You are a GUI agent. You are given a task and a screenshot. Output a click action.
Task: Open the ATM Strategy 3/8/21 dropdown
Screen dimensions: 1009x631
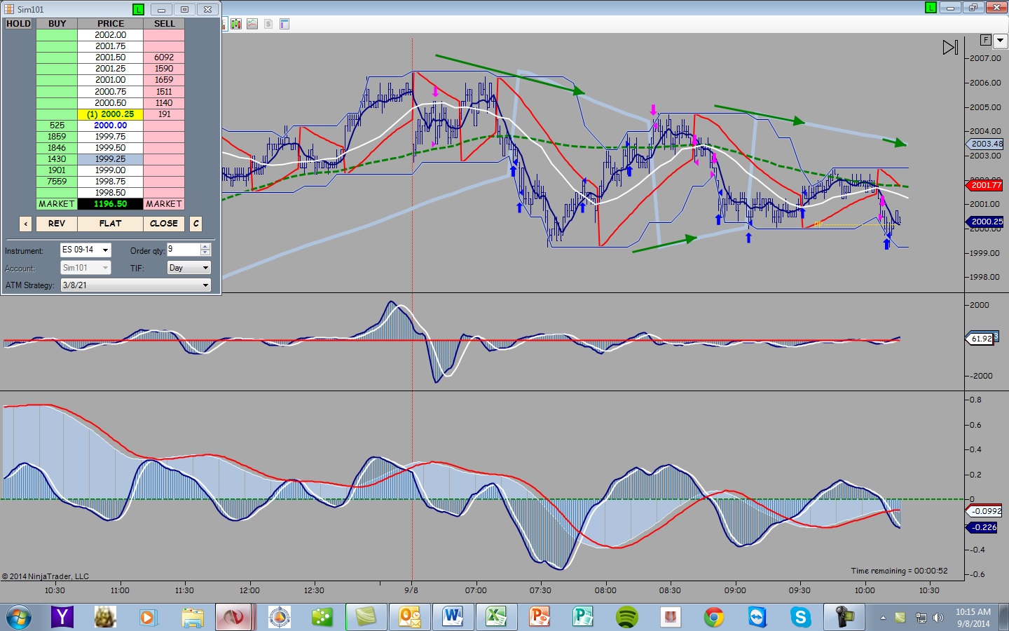point(136,285)
